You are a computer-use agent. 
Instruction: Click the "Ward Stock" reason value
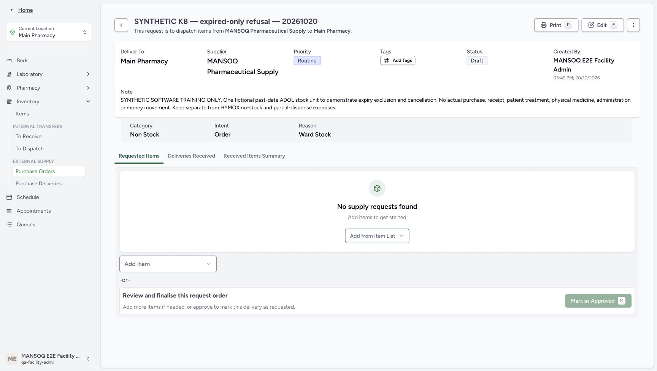click(x=315, y=134)
